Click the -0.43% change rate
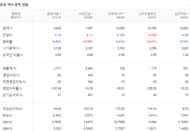190x131 pixels. coord(56,42)
